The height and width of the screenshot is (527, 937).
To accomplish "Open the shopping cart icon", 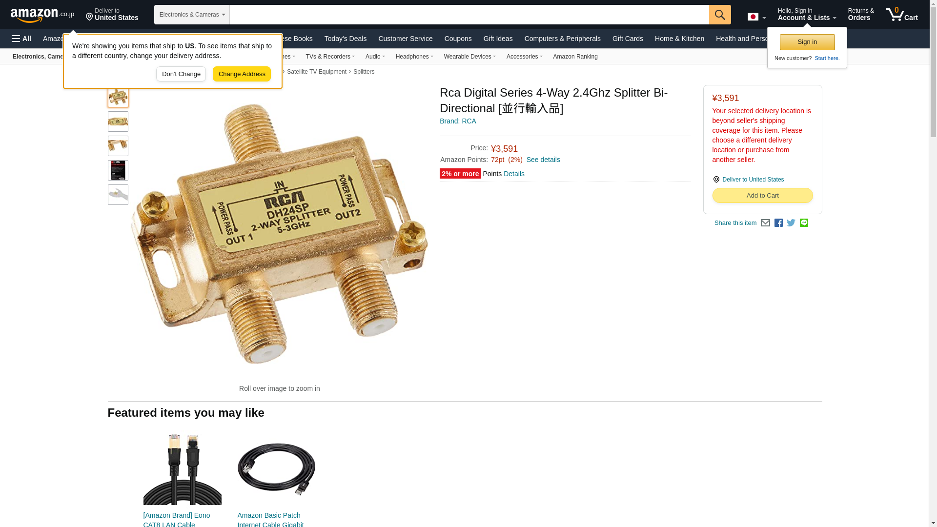I will tap(902, 15).
